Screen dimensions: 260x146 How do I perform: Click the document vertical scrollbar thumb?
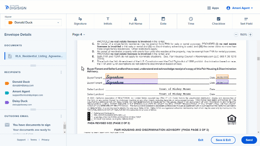pyautogui.click(x=259, y=58)
